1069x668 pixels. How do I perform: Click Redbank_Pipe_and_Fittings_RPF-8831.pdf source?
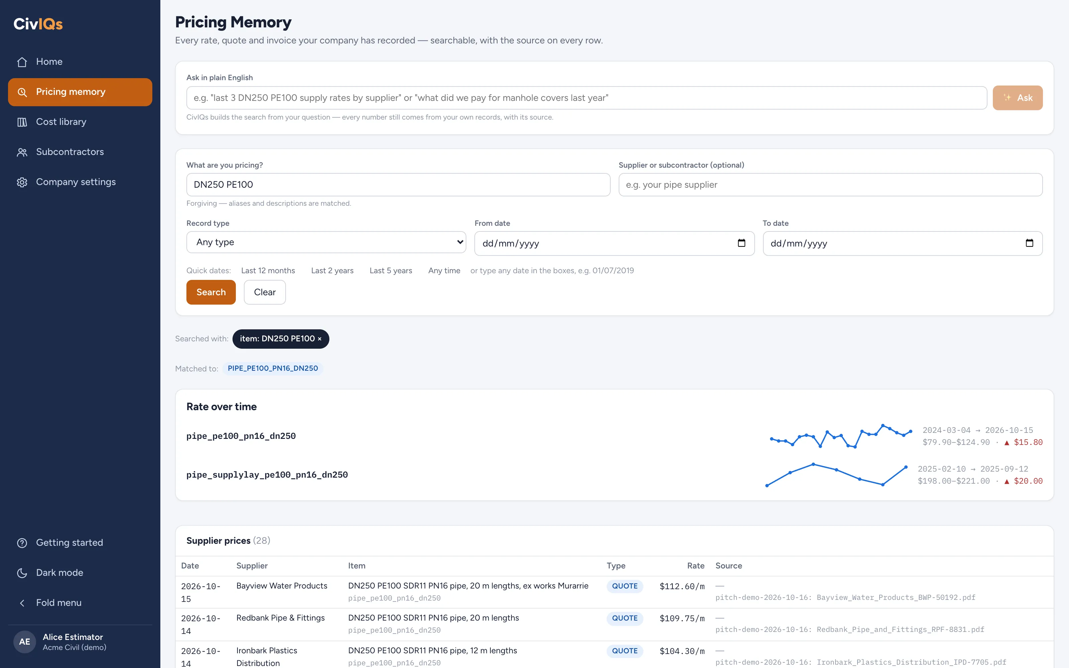point(900,630)
